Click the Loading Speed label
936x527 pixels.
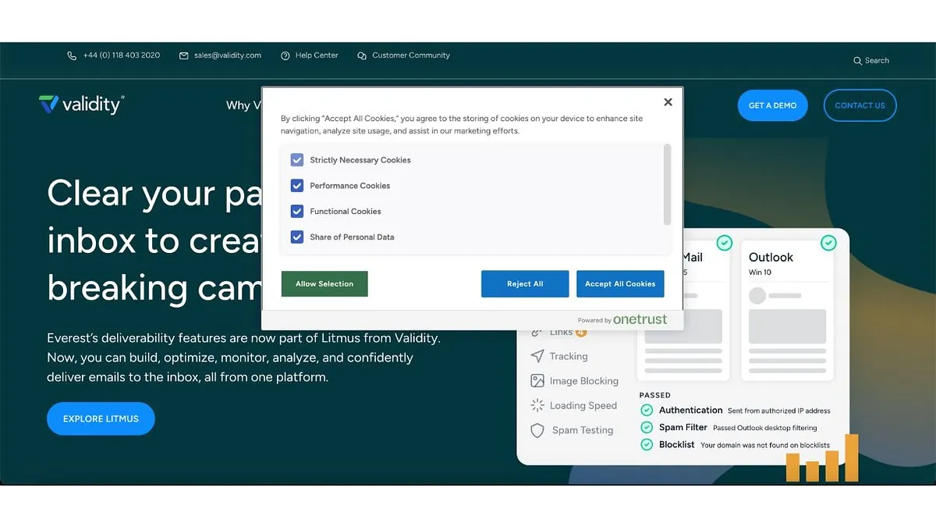point(583,406)
